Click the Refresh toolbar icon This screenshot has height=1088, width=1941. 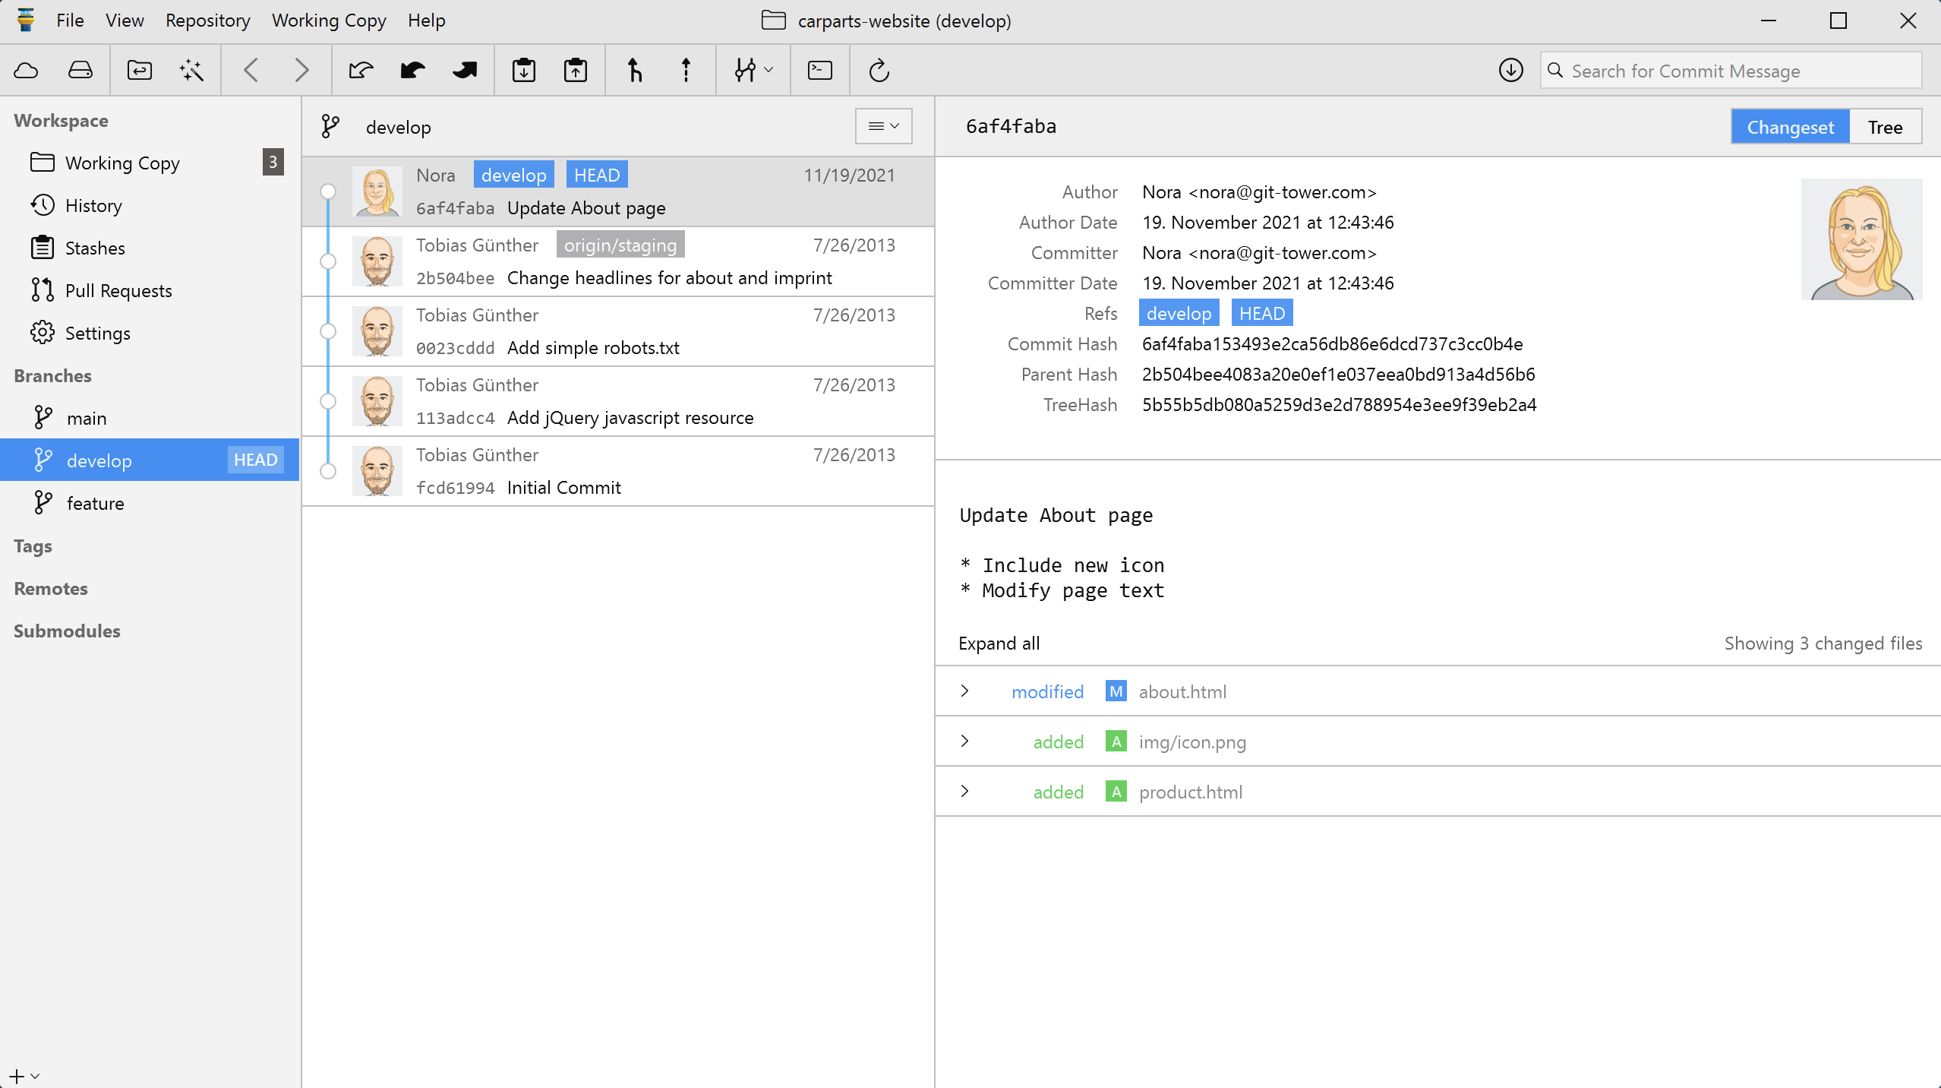coord(879,71)
